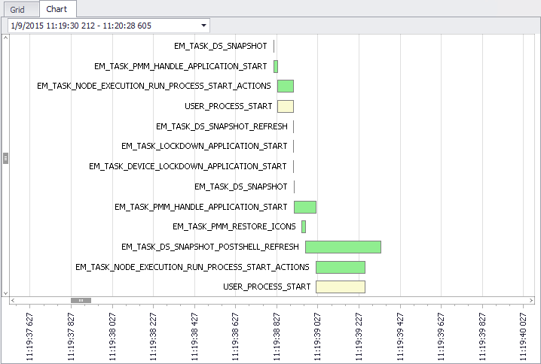This screenshot has width=541, height=364.
Task: Select the bottom USER_PROCESS_START yellow bar
Action: [341, 287]
